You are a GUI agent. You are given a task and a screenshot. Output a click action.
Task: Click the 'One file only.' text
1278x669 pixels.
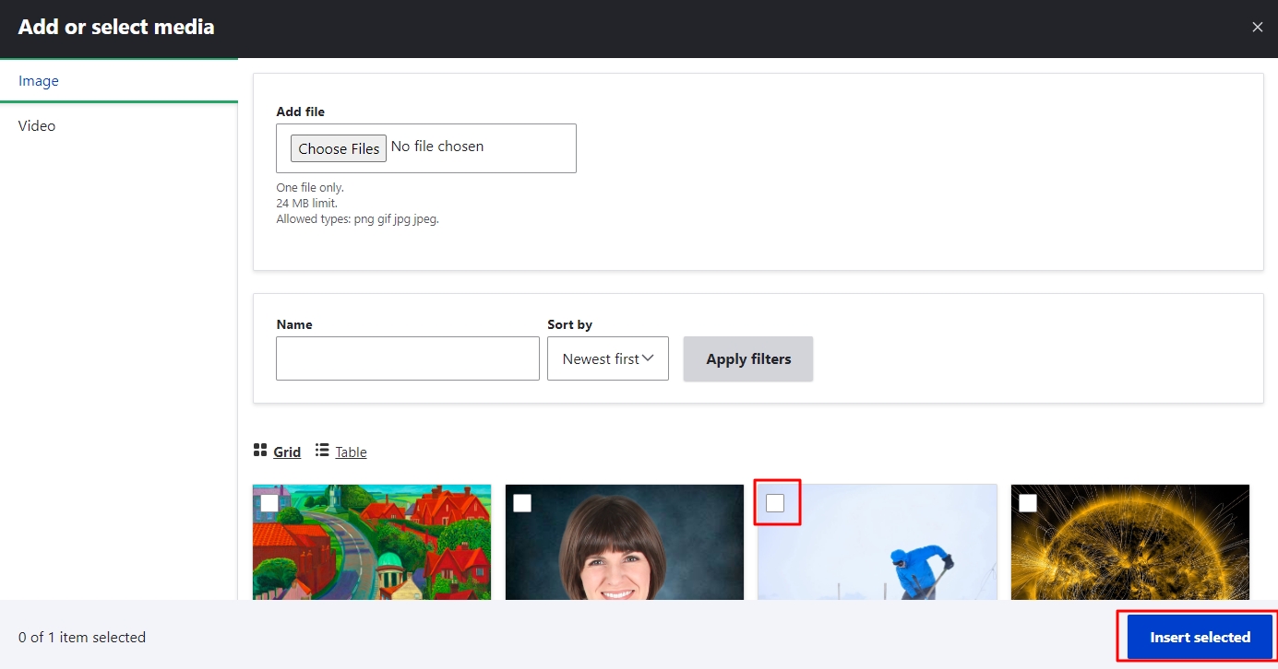pyautogui.click(x=310, y=187)
